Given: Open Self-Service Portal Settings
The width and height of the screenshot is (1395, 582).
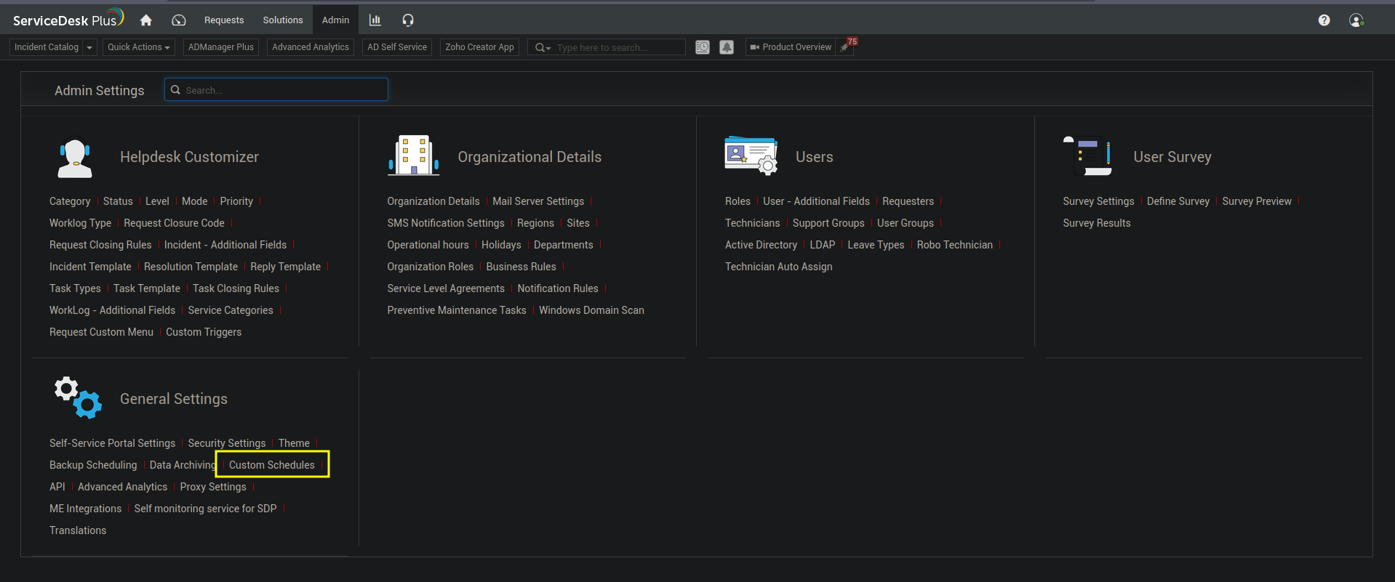Looking at the screenshot, I should pos(112,443).
